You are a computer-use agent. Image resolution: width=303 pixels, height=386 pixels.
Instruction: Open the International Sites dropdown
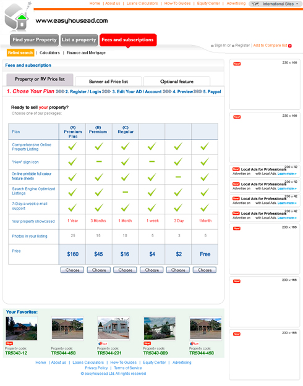275,4
